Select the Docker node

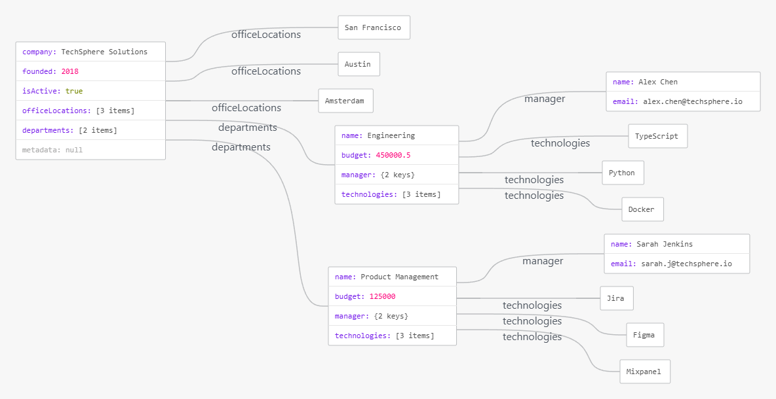642,209
